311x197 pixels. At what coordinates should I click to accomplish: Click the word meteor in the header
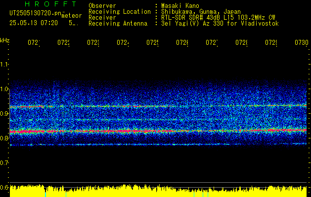click(72, 16)
